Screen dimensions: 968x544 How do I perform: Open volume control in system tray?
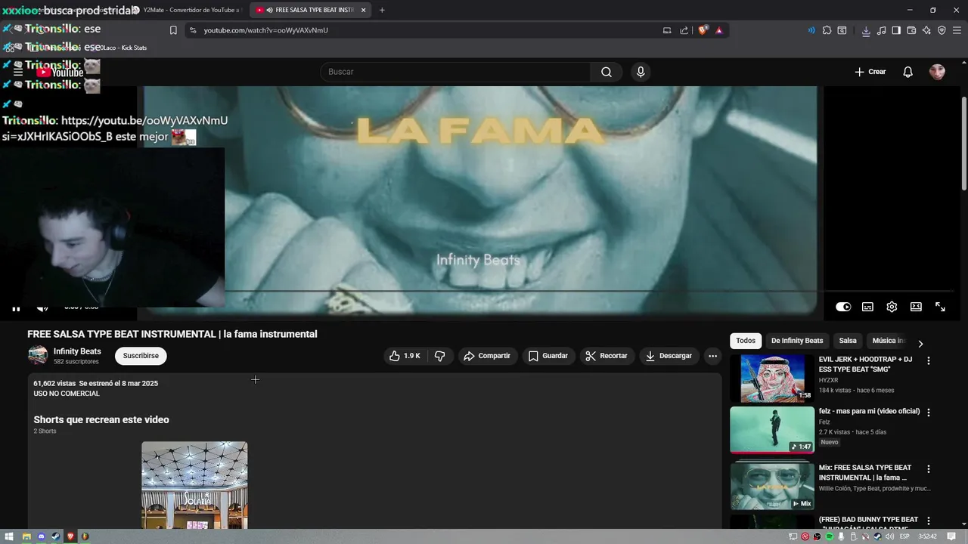[x=890, y=536]
